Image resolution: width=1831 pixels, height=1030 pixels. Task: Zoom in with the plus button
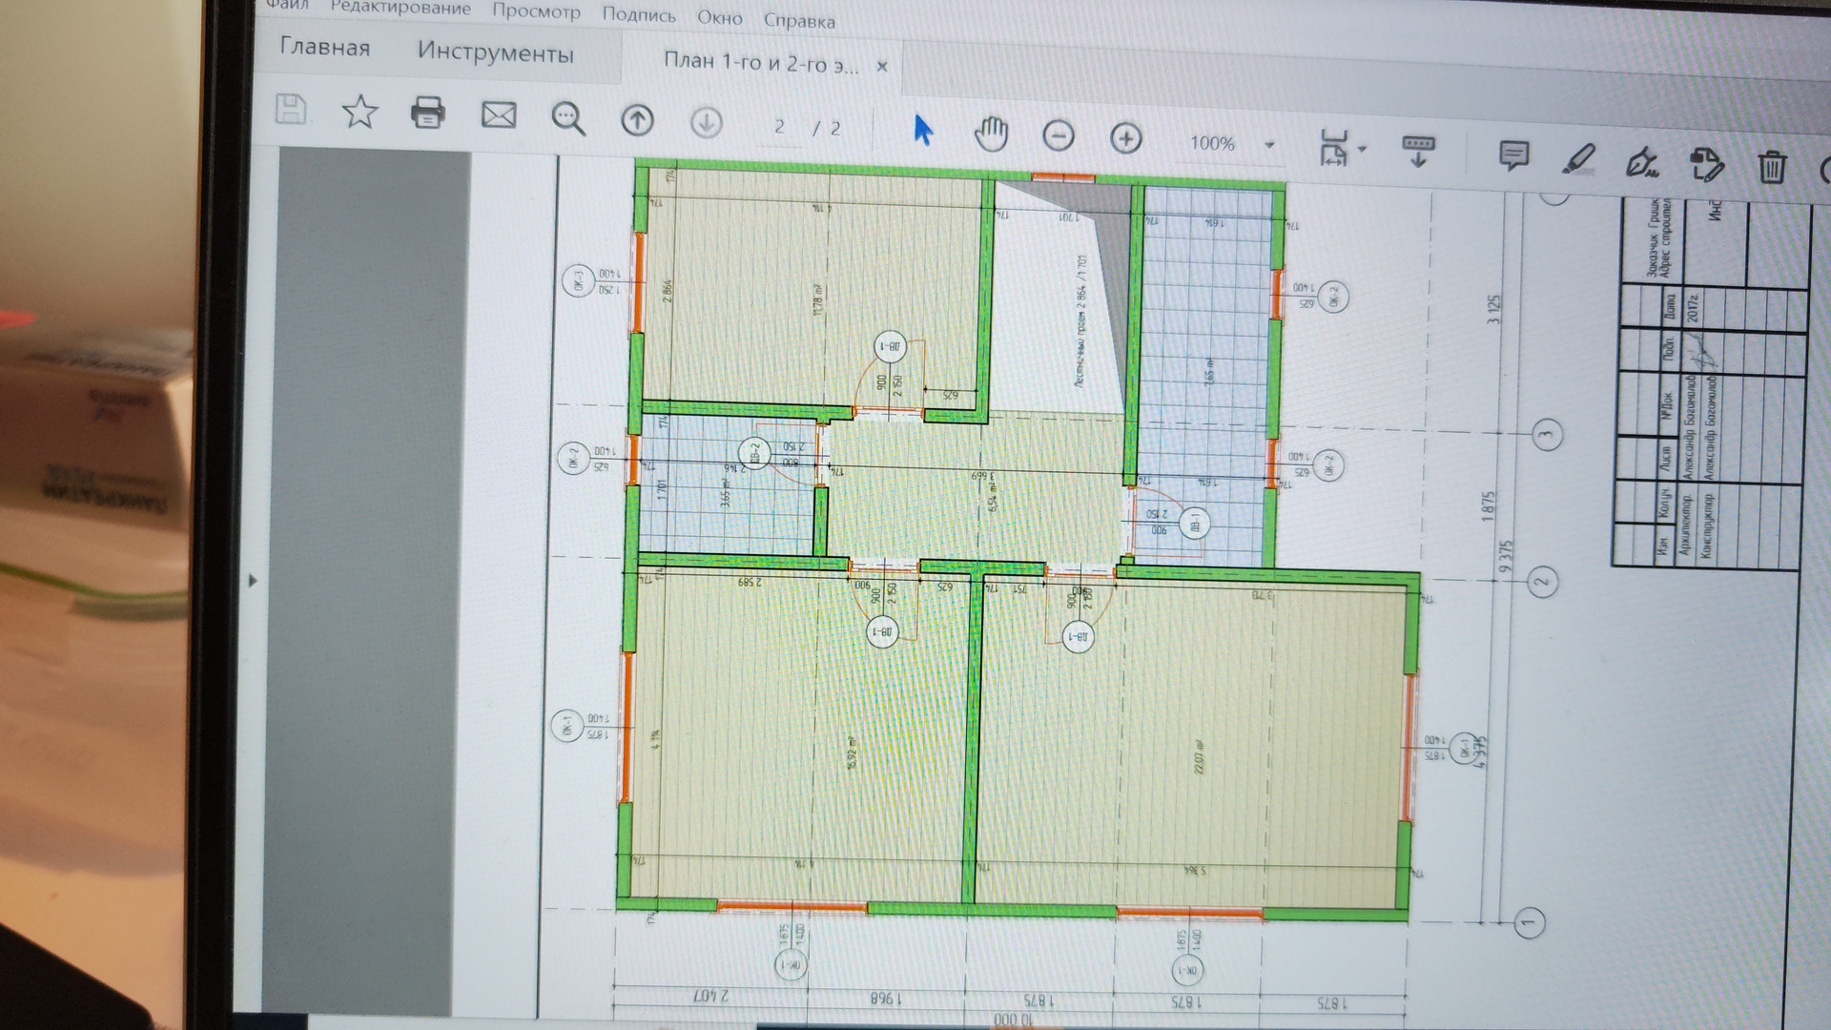[1126, 139]
